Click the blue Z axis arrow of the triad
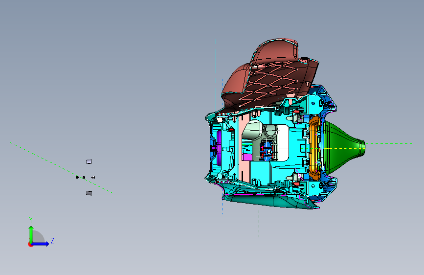Image resolution: width=424 pixels, height=275 pixels. tap(41, 244)
